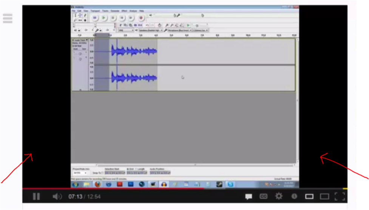Image resolution: width=369 pixels, height=210 pixels.
Task: Open the Microphone input device dropdown
Action: tap(179, 30)
